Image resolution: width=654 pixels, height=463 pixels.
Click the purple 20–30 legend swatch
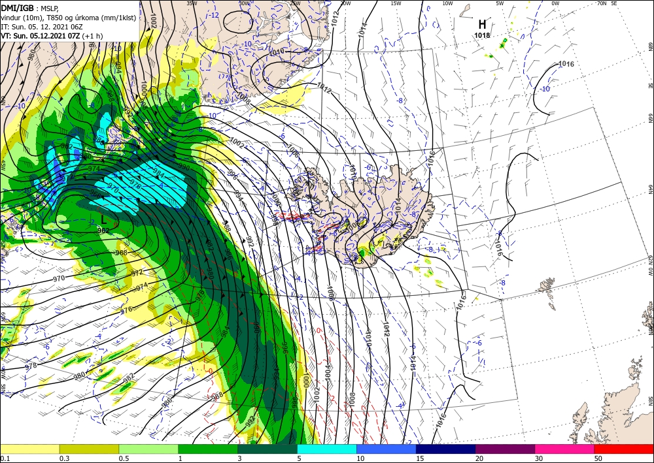pyautogui.click(x=505, y=449)
